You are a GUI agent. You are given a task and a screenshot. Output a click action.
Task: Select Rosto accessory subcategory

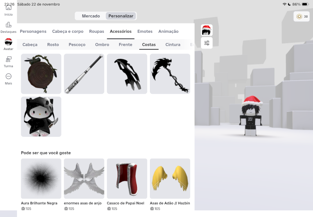click(x=53, y=45)
